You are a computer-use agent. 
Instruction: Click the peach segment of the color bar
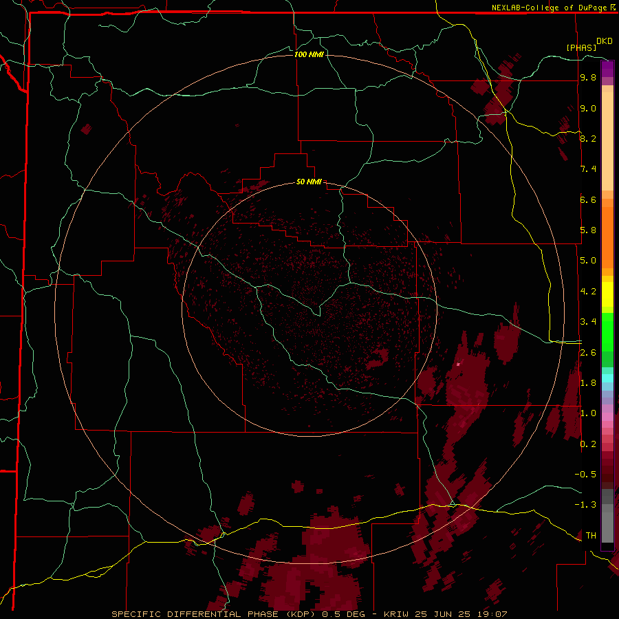[x=607, y=141]
